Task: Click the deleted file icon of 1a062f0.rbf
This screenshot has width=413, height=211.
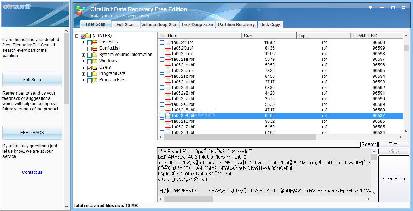Action: point(168,48)
